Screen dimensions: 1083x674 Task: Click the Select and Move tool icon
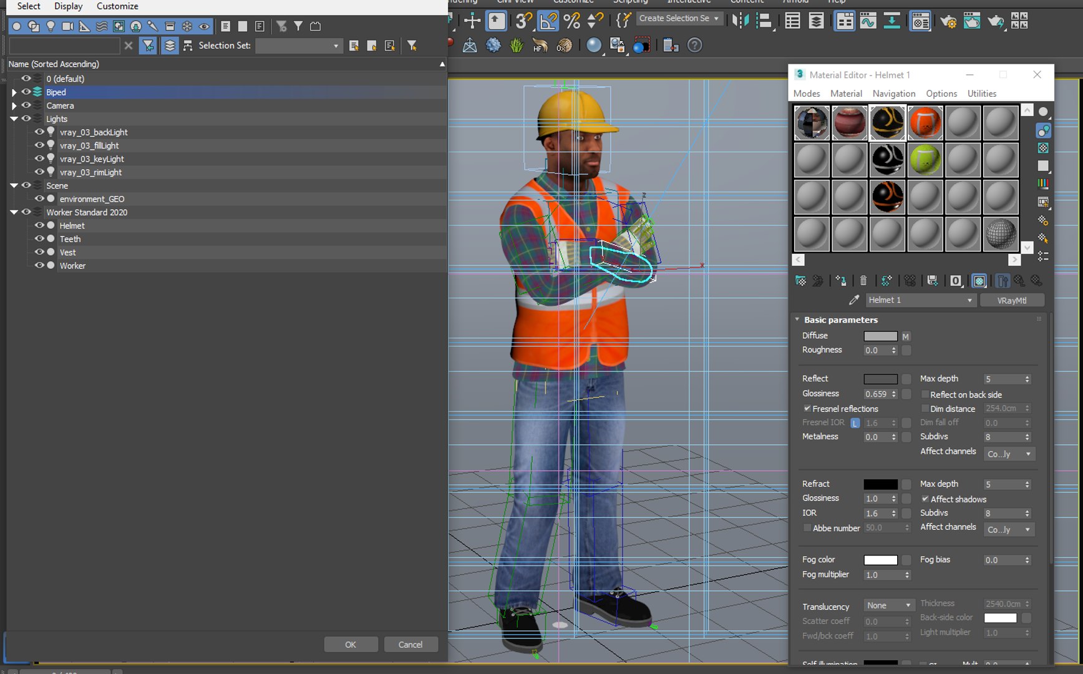click(472, 21)
